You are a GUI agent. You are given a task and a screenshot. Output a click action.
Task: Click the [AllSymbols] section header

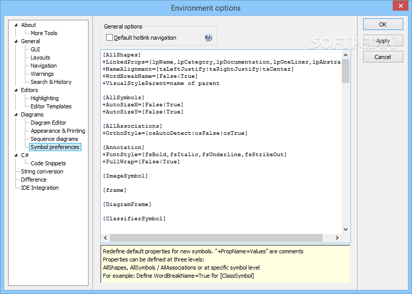(x=124, y=98)
